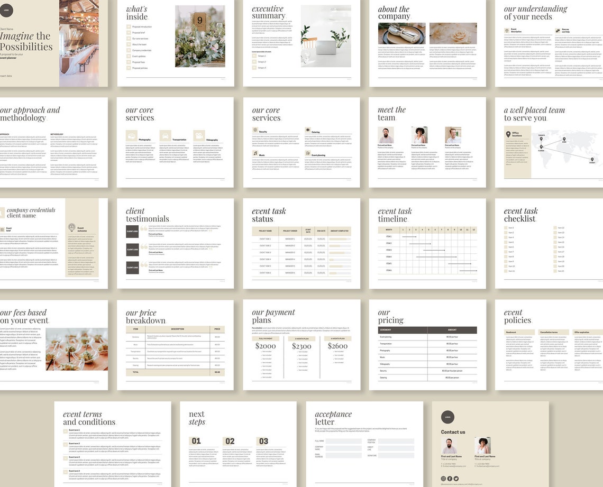Check Item 1 on event task checklist
The image size is (603, 487).
506,228
